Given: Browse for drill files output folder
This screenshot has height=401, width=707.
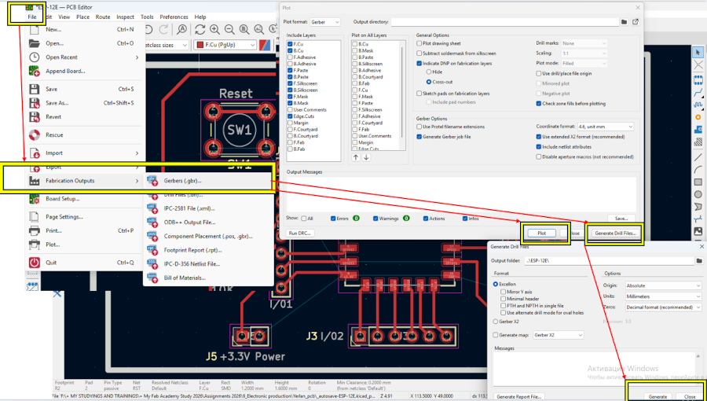Looking at the screenshot, I should pyautogui.click(x=699, y=260).
